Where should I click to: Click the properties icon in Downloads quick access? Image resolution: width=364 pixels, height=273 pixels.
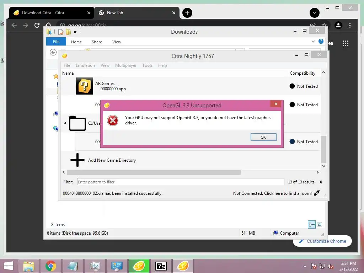click(x=61, y=32)
